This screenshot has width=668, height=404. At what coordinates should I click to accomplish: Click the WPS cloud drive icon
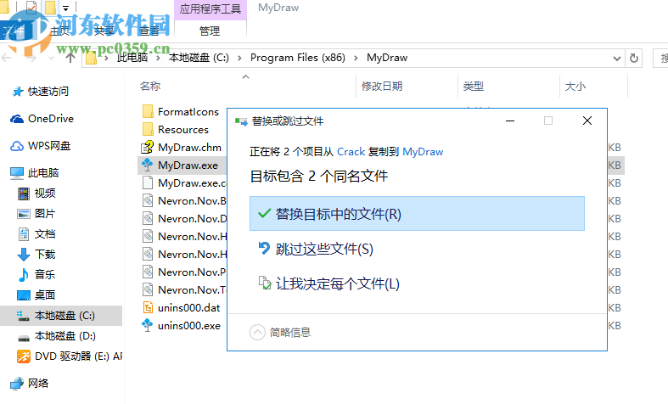point(17,146)
